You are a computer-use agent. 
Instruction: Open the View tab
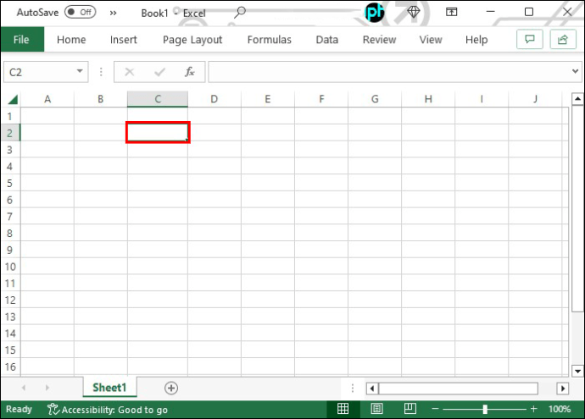431,40
